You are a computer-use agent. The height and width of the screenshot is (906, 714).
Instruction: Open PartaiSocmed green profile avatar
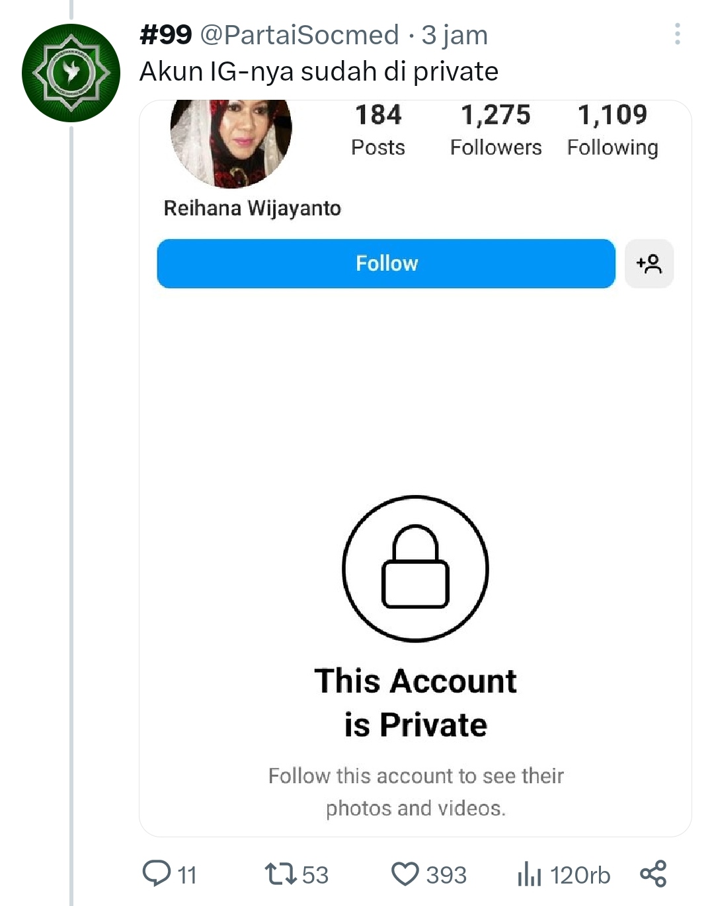(71, 73)
